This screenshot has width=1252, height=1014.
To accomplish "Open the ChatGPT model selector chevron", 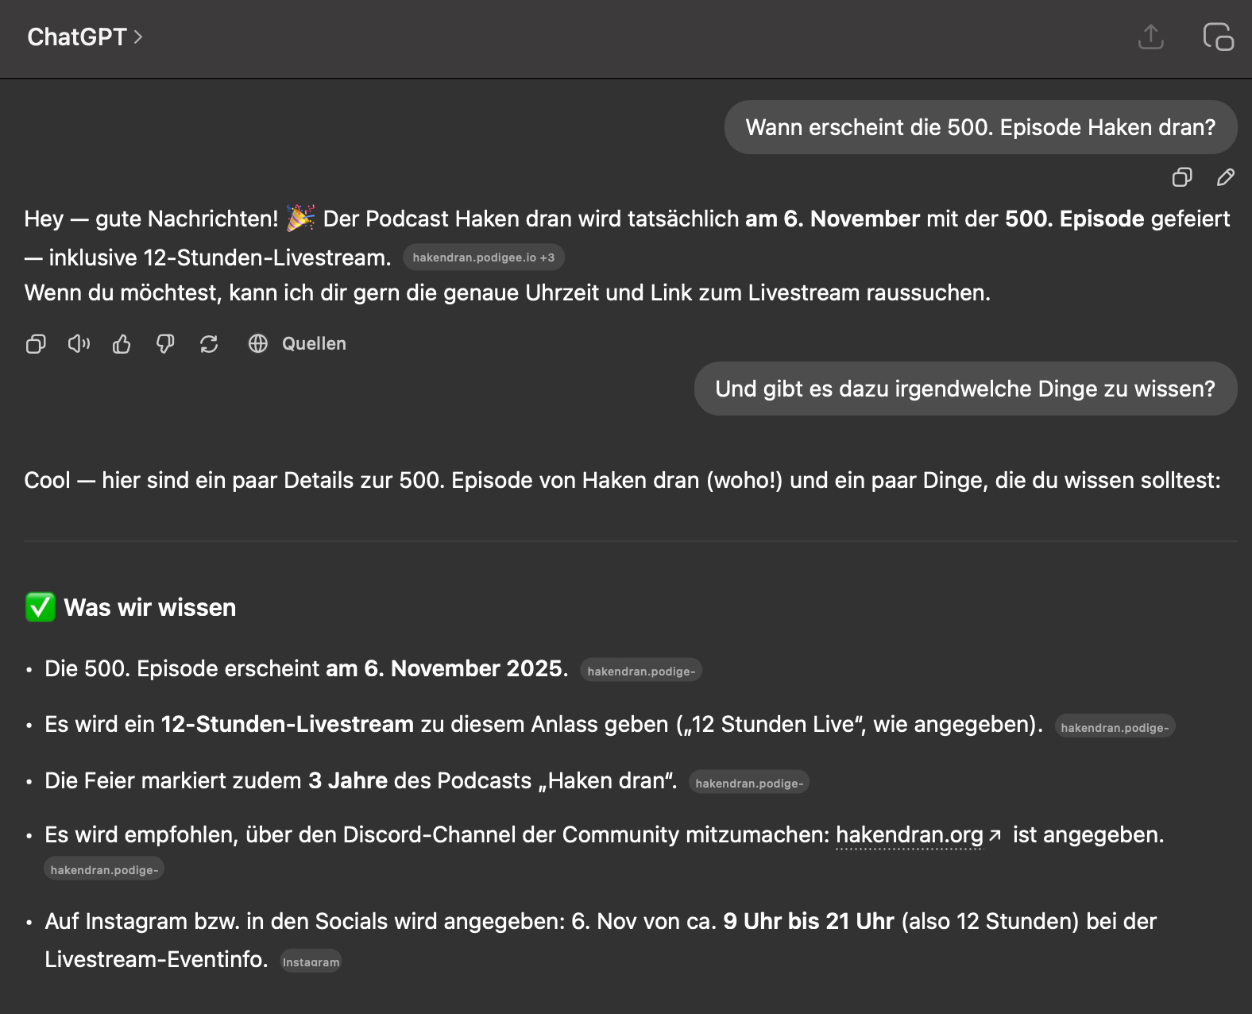I will (138, 37).
